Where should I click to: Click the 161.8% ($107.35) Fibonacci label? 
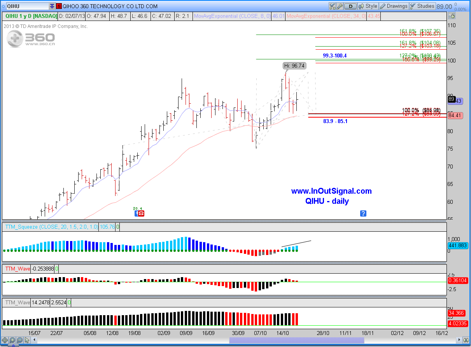click(x=420, y=31)
